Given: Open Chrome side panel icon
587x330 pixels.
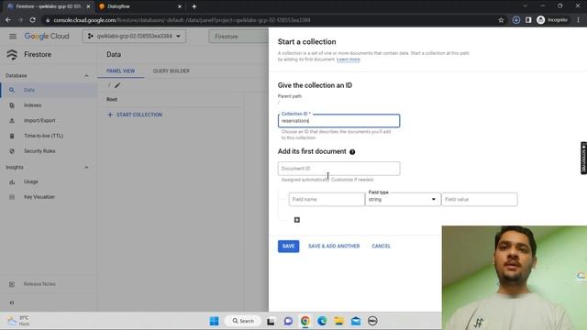Looking at the screenshot, I should [528, 20].
